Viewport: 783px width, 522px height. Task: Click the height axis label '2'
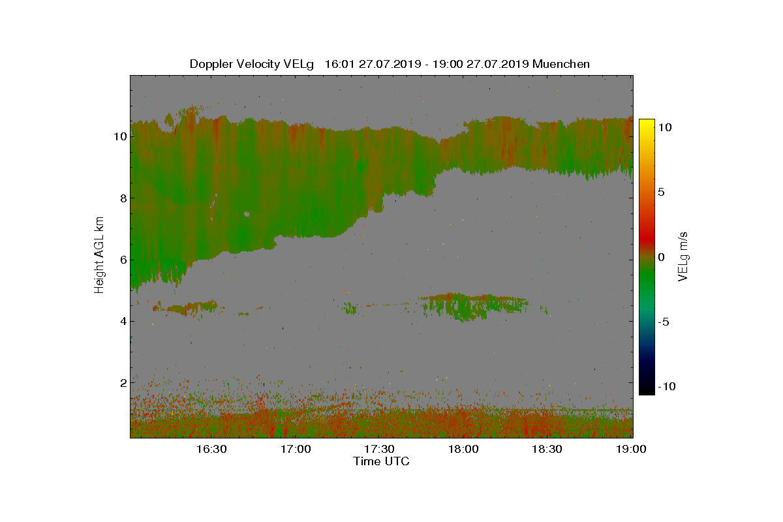122,382
